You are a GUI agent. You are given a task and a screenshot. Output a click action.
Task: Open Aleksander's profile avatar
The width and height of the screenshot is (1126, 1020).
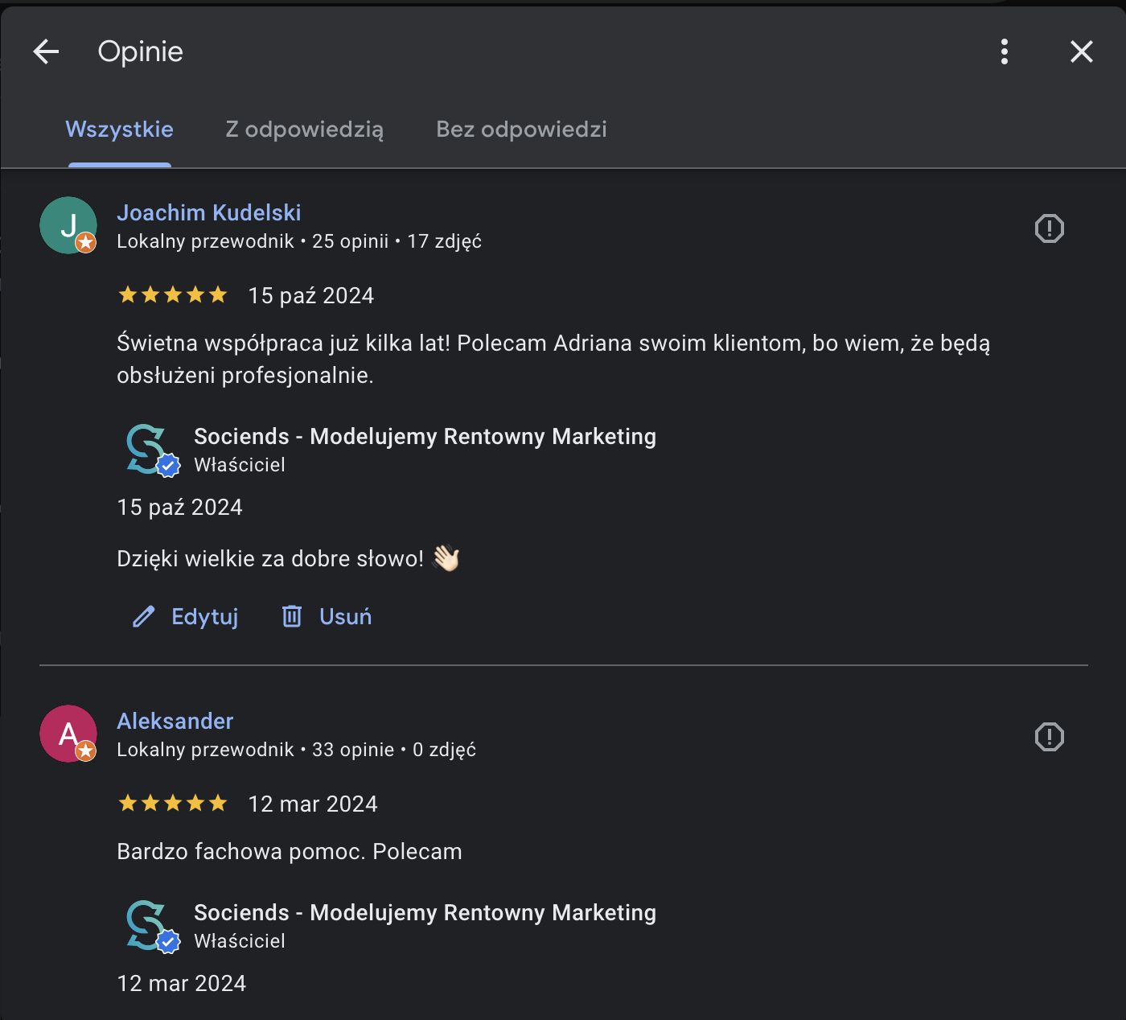[68, 734]
